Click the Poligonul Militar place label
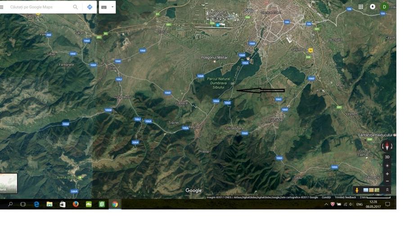The height and width of the screenshot is (228, 405). 214,57
